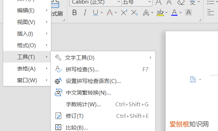Apply superscript formatting
This screenshot has width=218, height=131.
(124, 12)
